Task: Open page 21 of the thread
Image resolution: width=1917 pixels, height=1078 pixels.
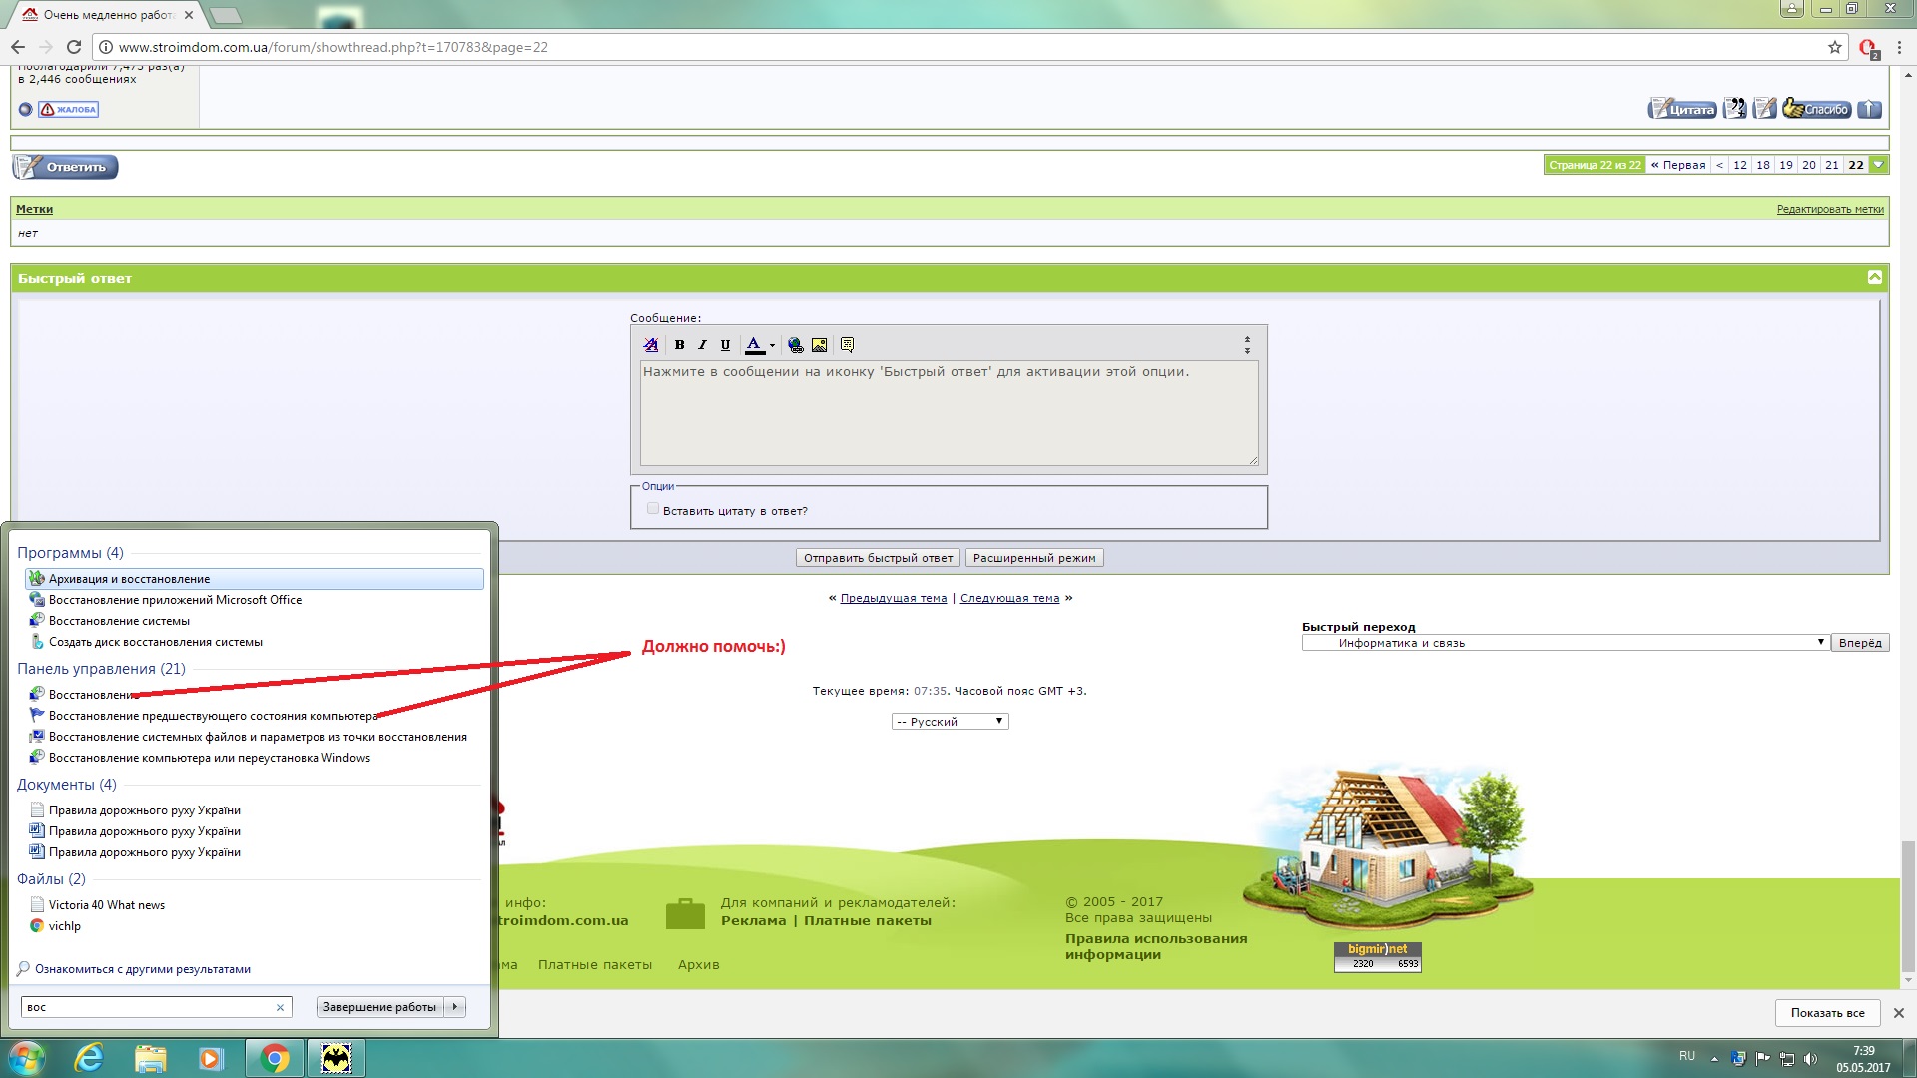Action: (1832, 165)
